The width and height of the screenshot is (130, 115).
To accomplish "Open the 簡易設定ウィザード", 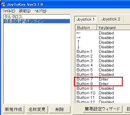I will click(103, 109).
